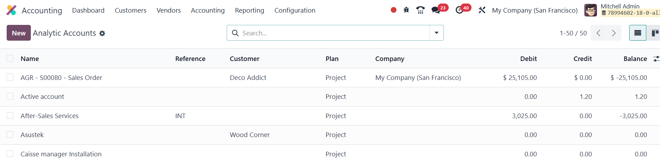The height and width of the screenshot is (163, 660).
Task: Open optional columns adjust icon
Action: (x=656, y=59)
